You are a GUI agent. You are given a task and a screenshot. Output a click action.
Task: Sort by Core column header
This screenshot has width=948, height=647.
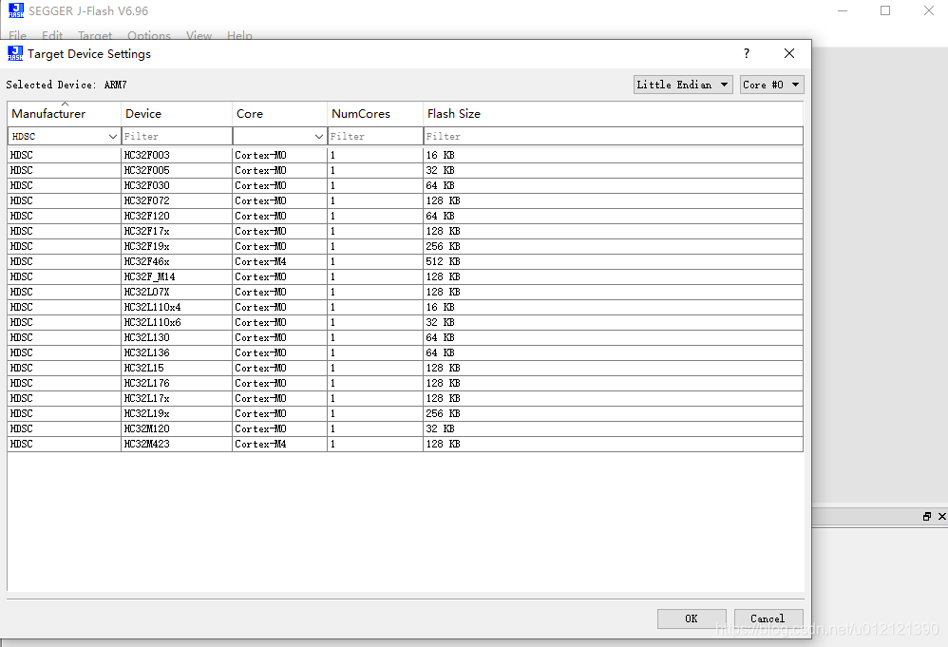coord(280,114)
